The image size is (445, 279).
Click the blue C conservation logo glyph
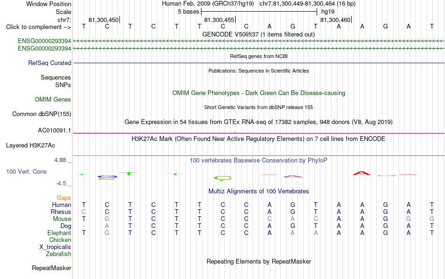point(107,177)
